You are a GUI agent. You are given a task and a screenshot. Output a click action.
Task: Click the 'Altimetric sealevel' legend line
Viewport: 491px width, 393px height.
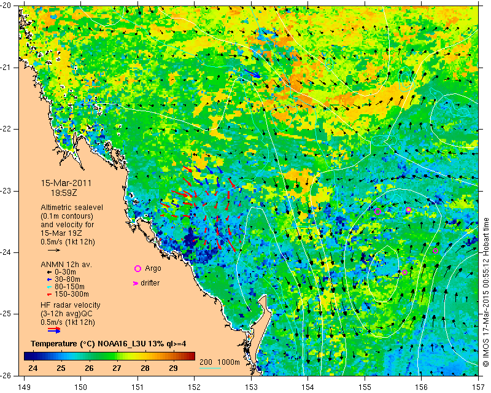(x=72, y=208)
